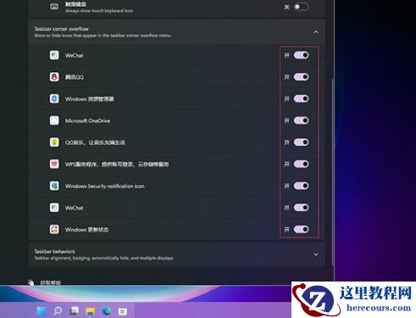Open the 获取帮助 help link
The image size is (416, 318).
pyautogui.click(x=50, y=282)
